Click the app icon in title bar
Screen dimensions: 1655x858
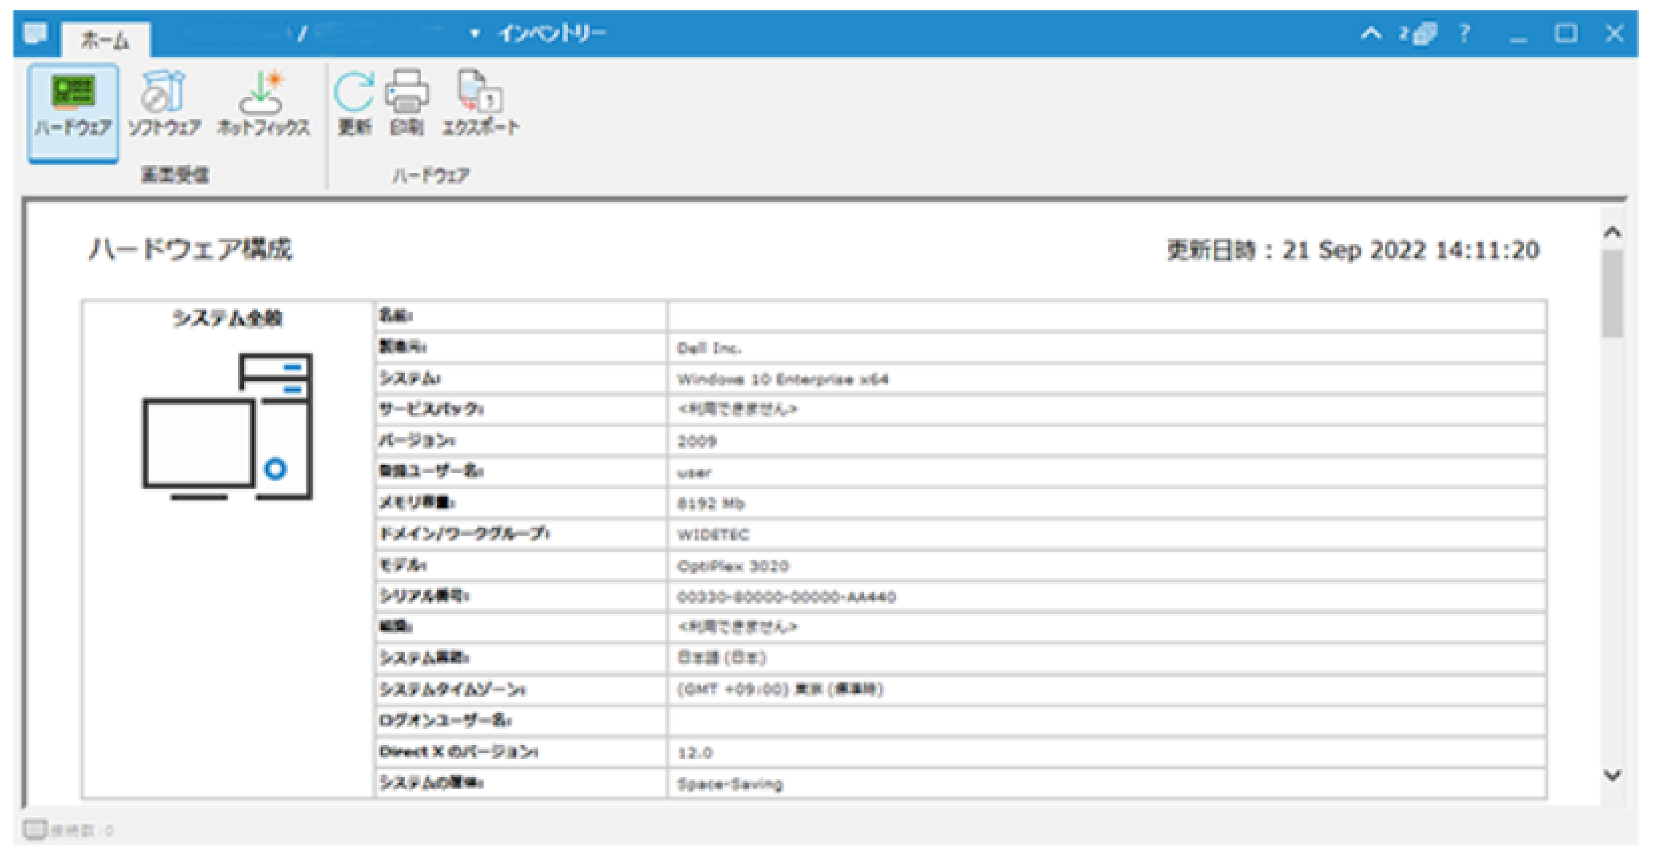[36, 33]
